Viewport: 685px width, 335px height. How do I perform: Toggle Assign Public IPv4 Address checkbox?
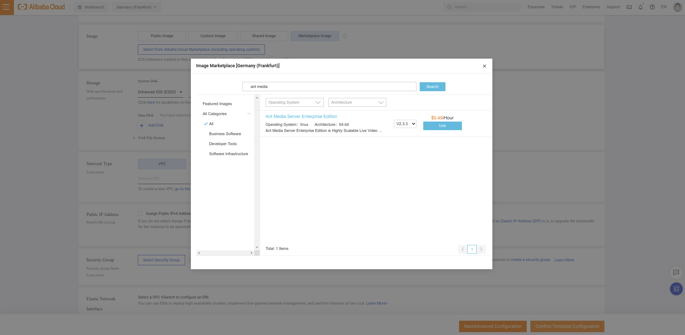coord(140,213)
